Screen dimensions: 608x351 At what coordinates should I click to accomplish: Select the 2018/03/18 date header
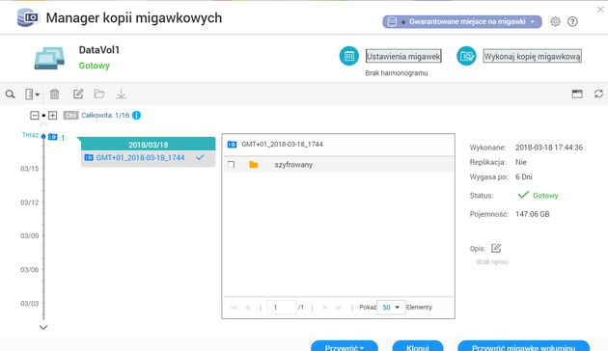coord(148,145)
